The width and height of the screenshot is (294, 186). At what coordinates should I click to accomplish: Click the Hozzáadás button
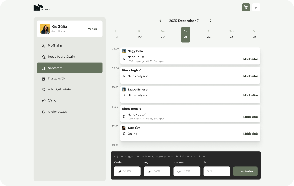(245, 171)
